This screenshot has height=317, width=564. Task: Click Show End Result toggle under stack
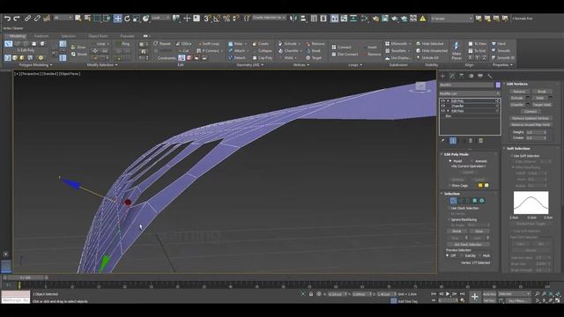[453, 141]
